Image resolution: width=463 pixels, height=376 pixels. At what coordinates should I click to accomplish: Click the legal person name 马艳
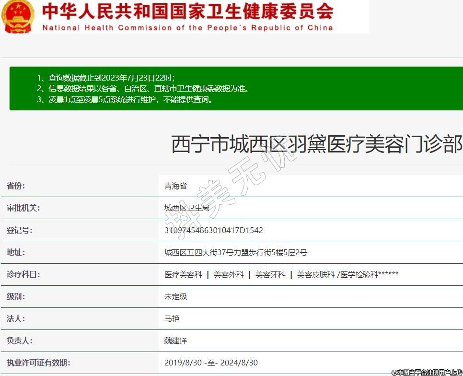point(172,318)
